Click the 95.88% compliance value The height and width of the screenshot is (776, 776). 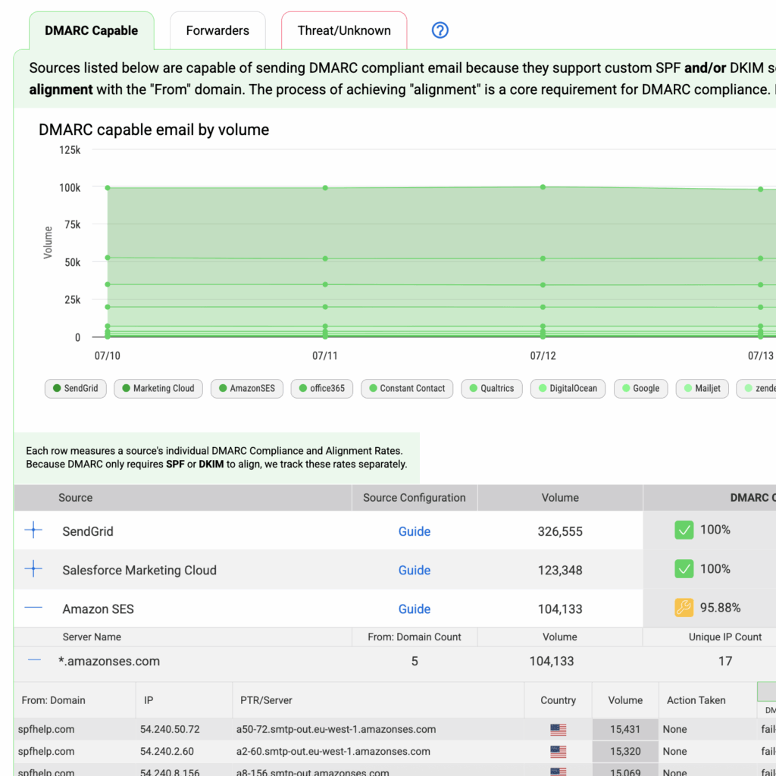720,608
